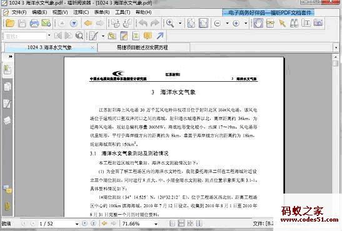This screenshot has width=342, height=231.
Task: Select the Eraser tool icon
Action: click(x=112, y=36)
